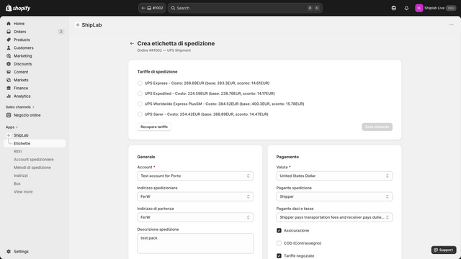Viewport: 461px width, 259px height.
Task: Open Indirizzi menu item
Action: (21, 176)
